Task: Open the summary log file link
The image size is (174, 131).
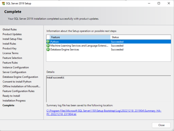Action: pyautogui.click(x=104, y=112)
